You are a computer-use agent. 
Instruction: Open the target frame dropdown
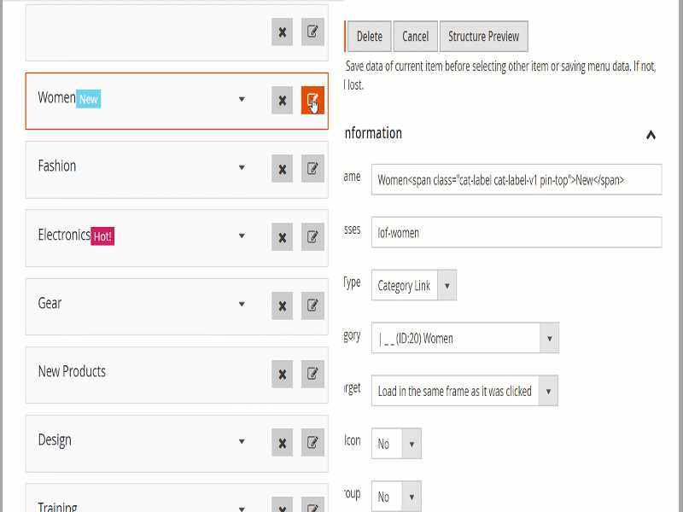pyautogui.click(x=548, y=391)
